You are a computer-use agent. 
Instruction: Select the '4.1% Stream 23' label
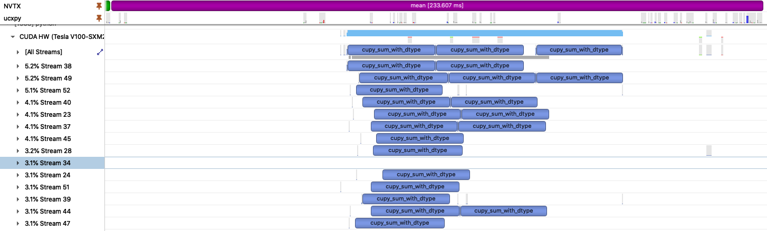click(x=47, y=115)
